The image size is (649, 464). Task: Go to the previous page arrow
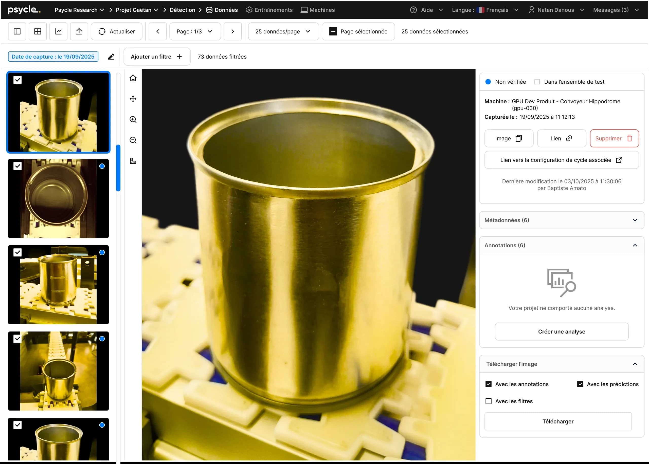(x=158, y=31)
